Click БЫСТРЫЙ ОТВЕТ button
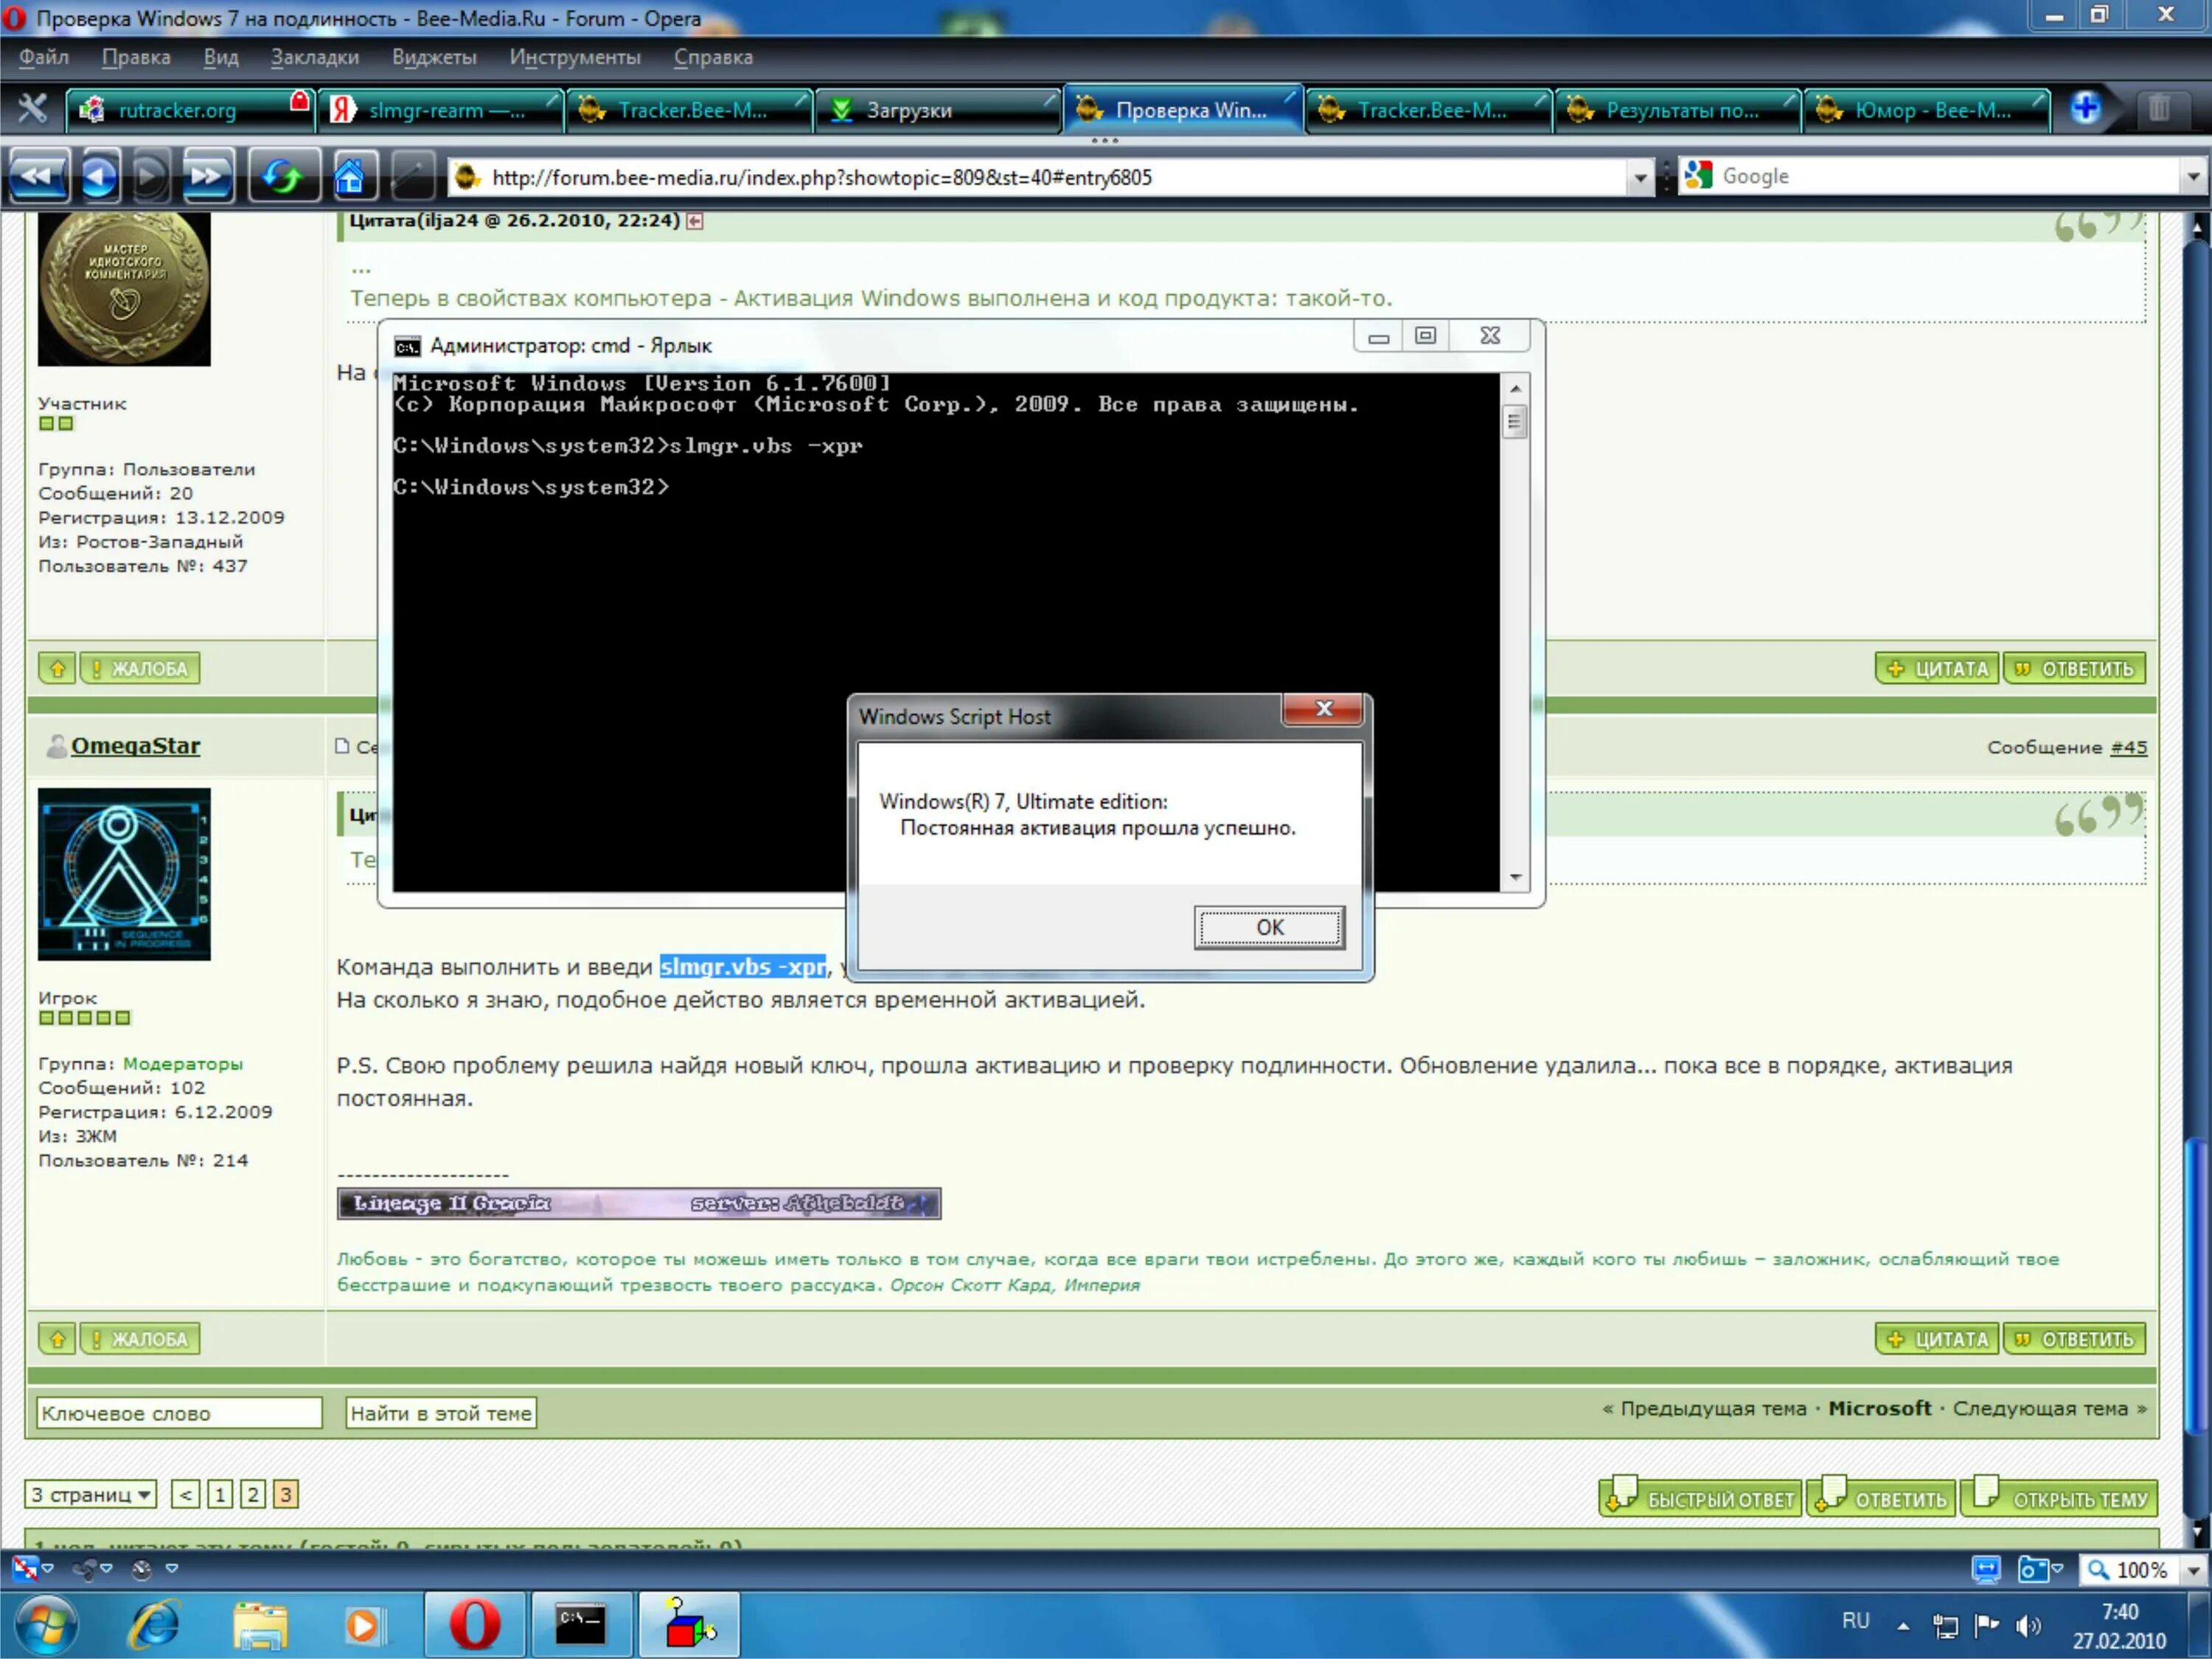The image size is (2212, 1659). (x=1700, y=1498)
